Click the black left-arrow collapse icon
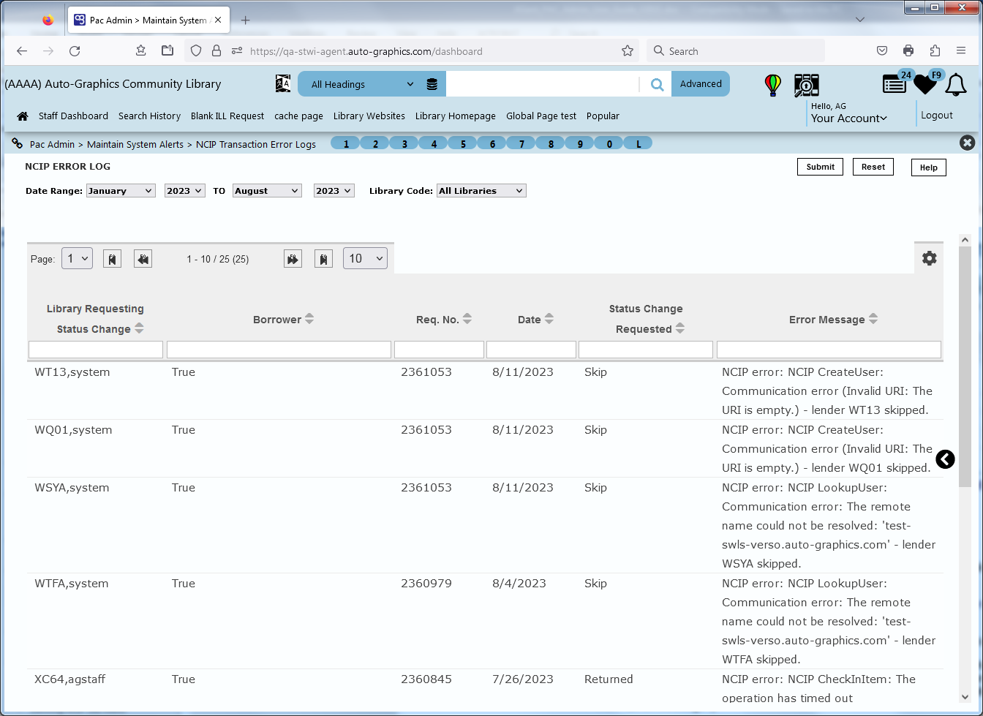 (x=945, y=459)
